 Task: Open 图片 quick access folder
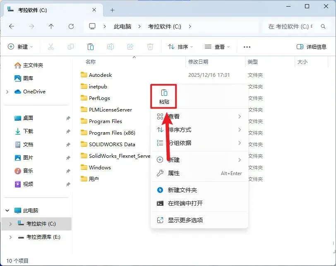tap(24, 158)
